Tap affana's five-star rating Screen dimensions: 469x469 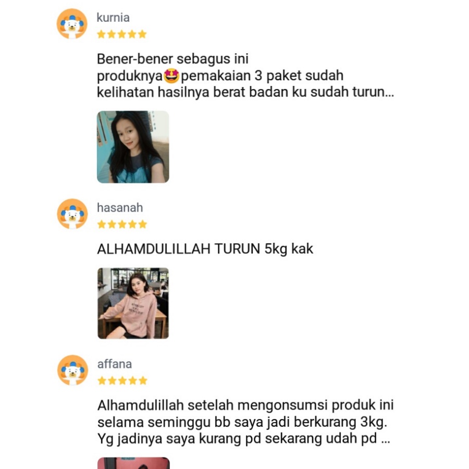(x=122, y=381)
